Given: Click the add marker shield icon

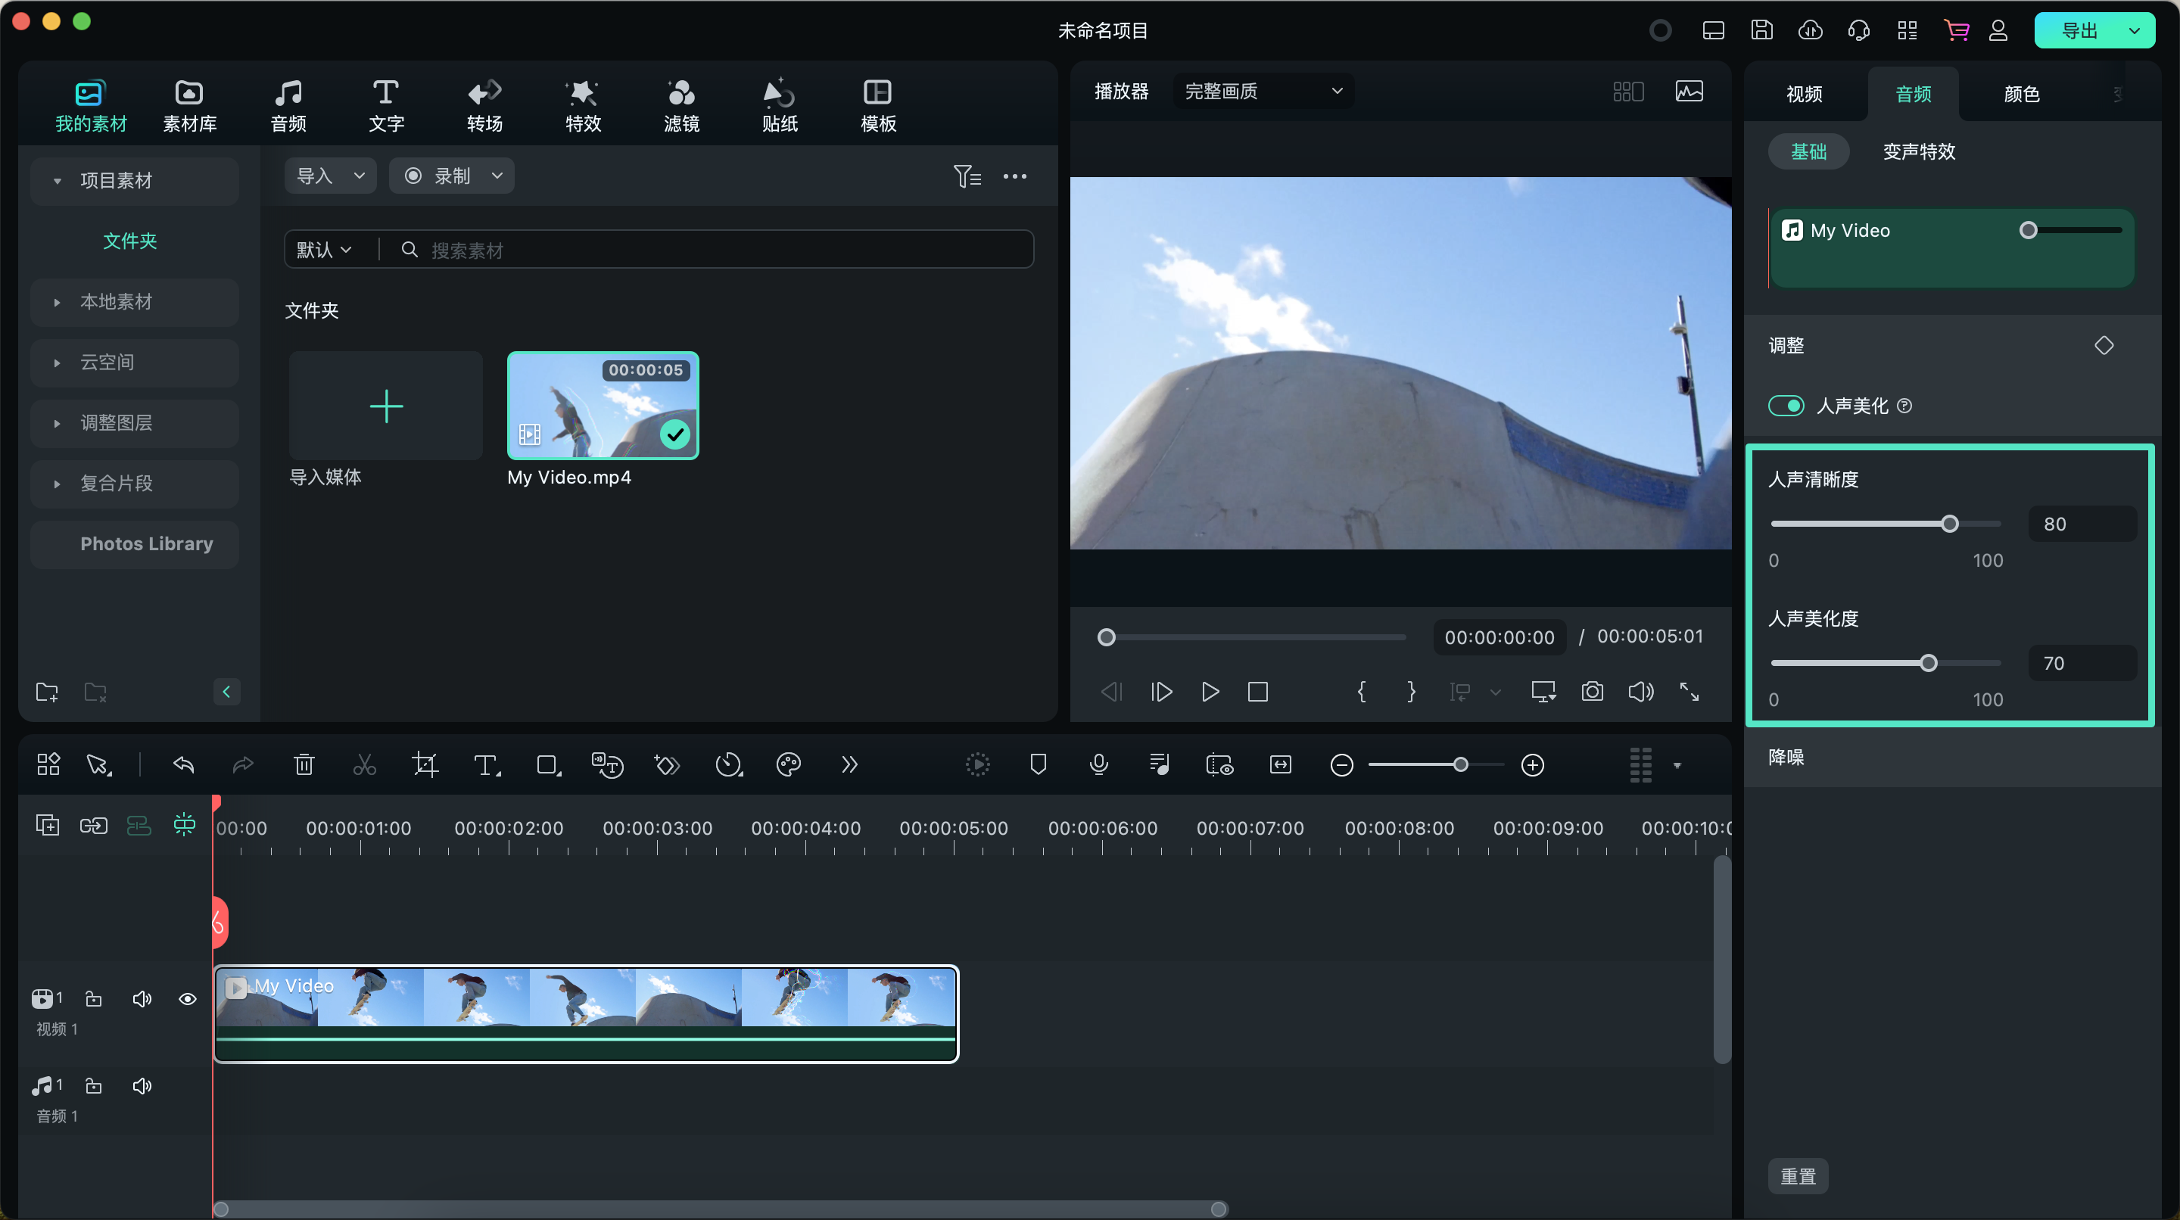Looking at the screenshot, I should [1039, 765].
